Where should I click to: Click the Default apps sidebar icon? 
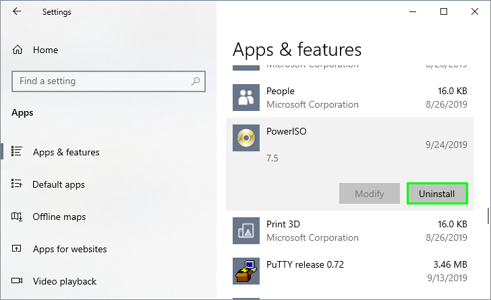coord(18,184)
